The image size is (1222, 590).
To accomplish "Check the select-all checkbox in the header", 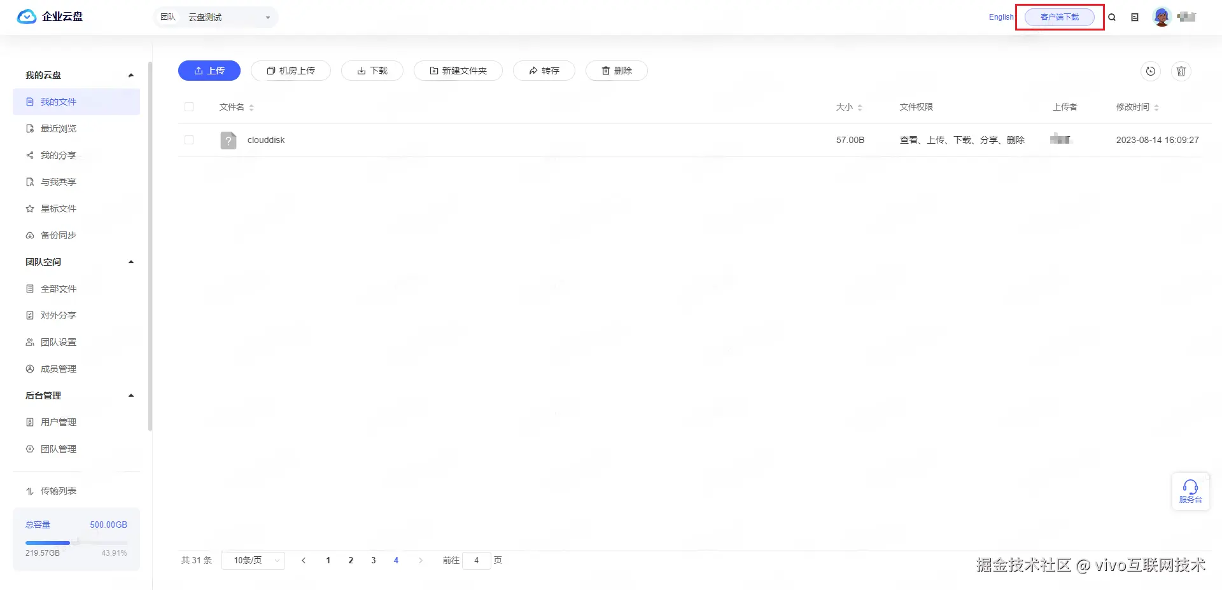I will coord(189,107).
